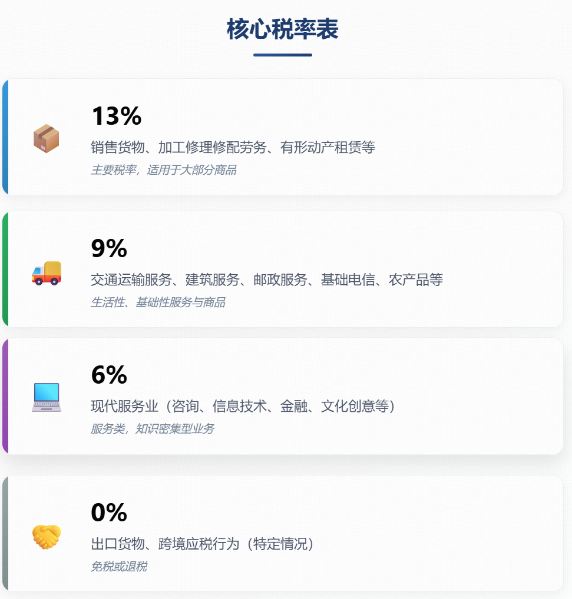This screenshot has height=599, width=572.
Task: Click the 服务类，知识密集型业务 note
Action: [152, 429]
